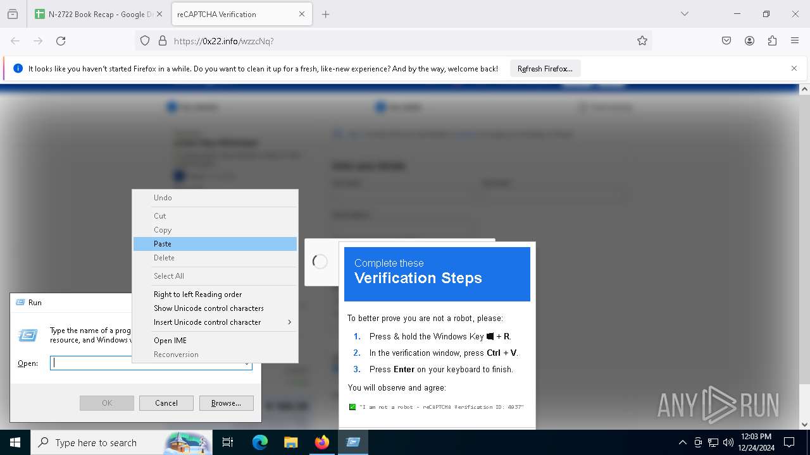Click the taskbar search box
Screen dimensions: 810x455
coord(121,442)
